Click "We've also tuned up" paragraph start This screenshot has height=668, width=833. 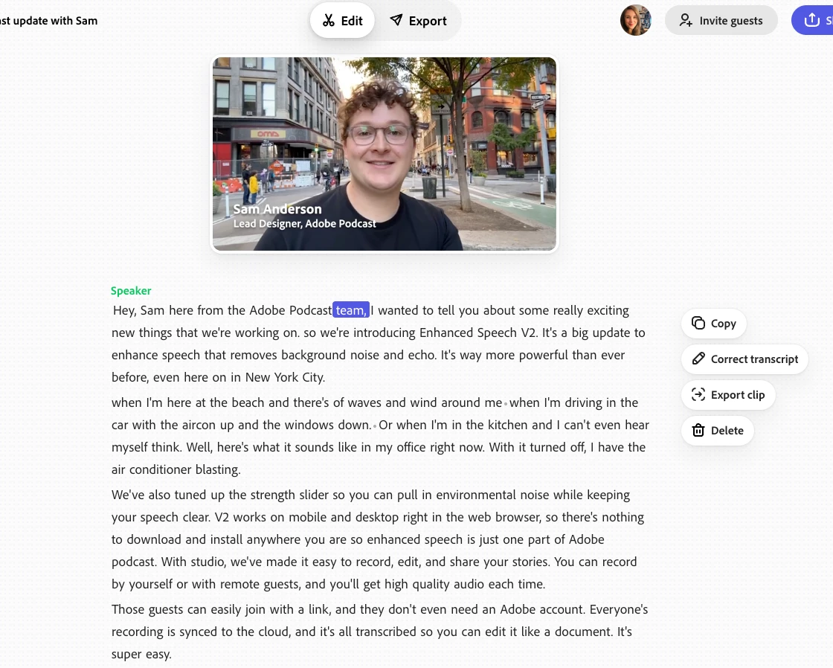tap(168, 495)
